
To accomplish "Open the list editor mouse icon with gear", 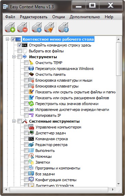I will tap(37, 27).
